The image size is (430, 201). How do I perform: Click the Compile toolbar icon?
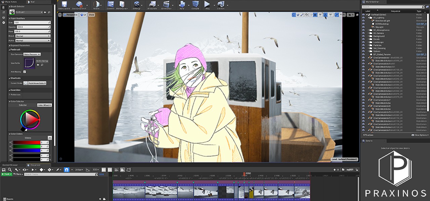[x=195, y=5]
